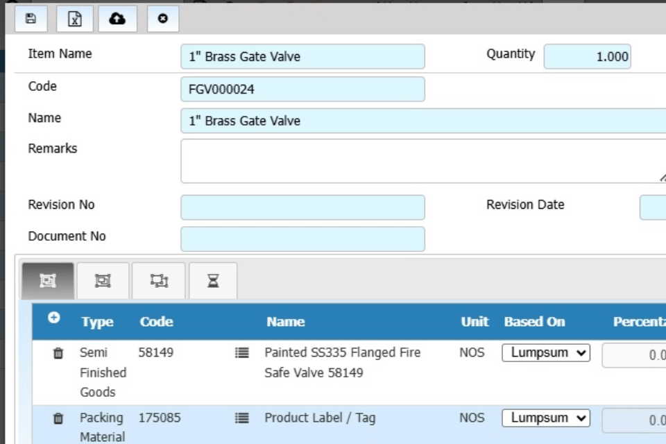The width and height of the screenshot is (666, 444).
Task: Click the Name field input
Action: pos(423,121)
